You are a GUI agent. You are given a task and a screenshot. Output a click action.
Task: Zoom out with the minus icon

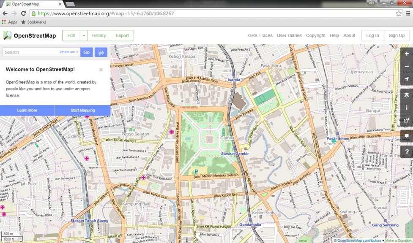click(x=407, y=66)
